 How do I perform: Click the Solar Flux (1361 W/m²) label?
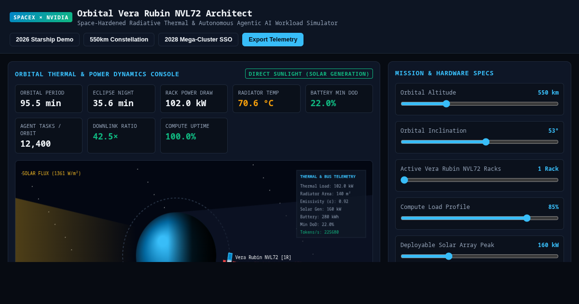click(x=51, y=173)
